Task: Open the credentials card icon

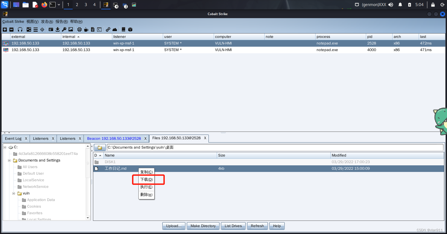Action: [51, 29]
